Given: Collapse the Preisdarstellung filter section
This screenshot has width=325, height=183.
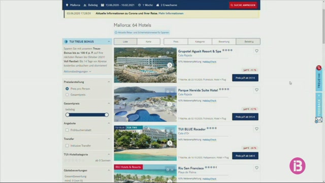Looking at the screenshot, I should pos(109,82).
